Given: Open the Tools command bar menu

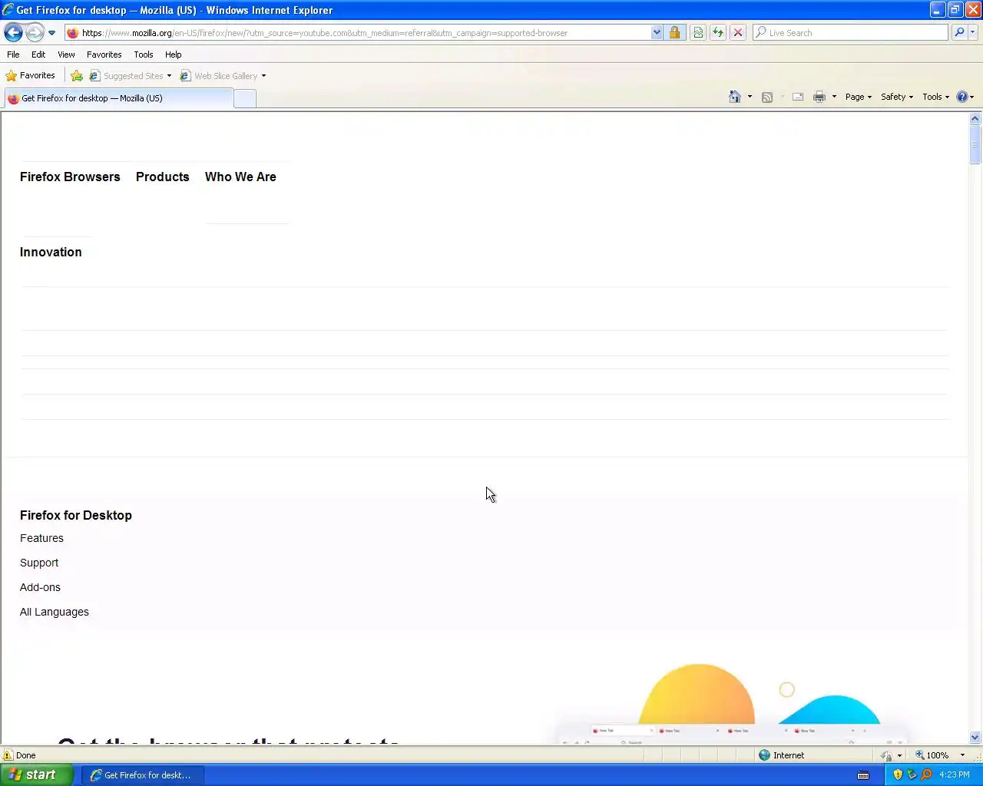Looking at the screenshot, I should (x=935, y=97).
